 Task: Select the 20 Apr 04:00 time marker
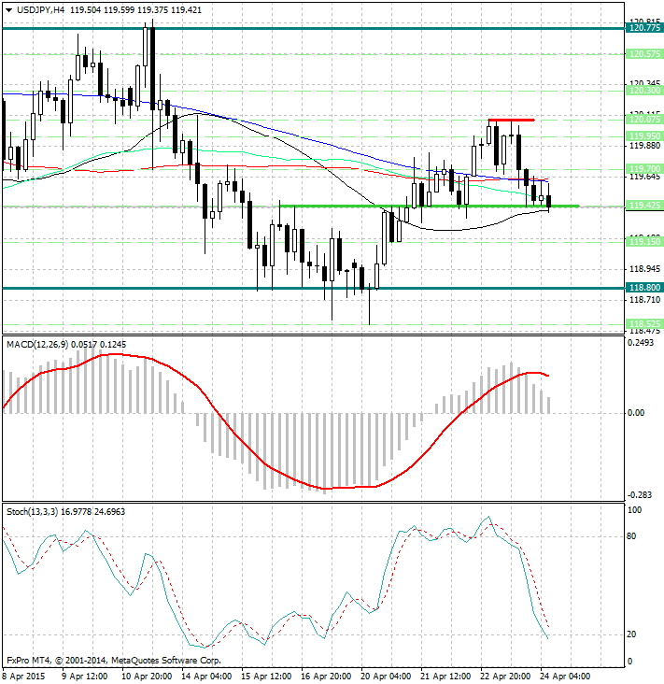coord(388,675)
